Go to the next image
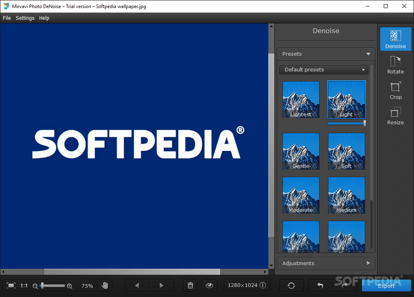The image size is (414, 297). tap(161, 285)
